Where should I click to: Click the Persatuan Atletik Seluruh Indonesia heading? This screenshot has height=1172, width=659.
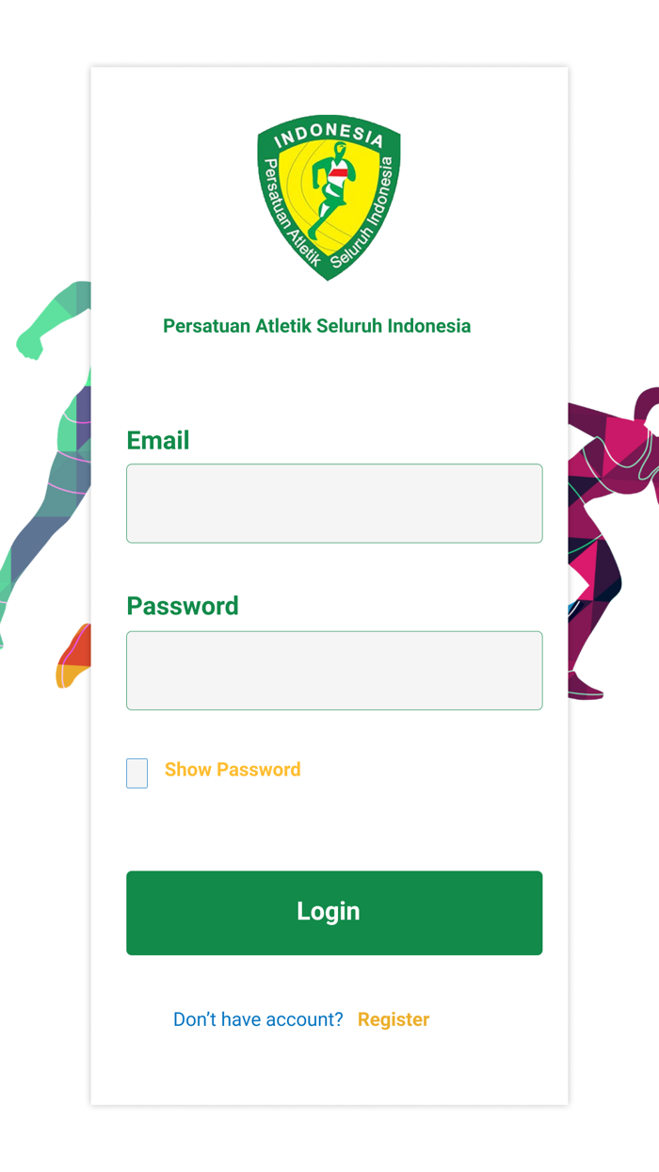click(x=316, y=325)
